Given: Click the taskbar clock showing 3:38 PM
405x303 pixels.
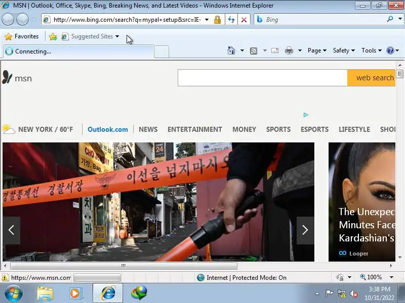Looking at the screenshot, I should [x=379, y=293].
